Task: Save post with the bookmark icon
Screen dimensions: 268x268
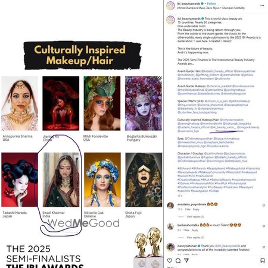Action: [x=263, y=260]
